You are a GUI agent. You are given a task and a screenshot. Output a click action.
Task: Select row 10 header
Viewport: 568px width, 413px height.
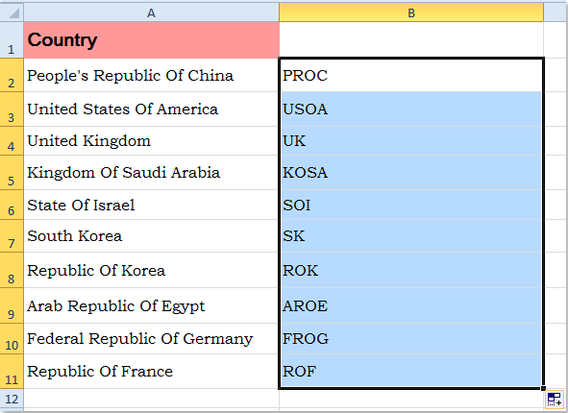point(12,338)
